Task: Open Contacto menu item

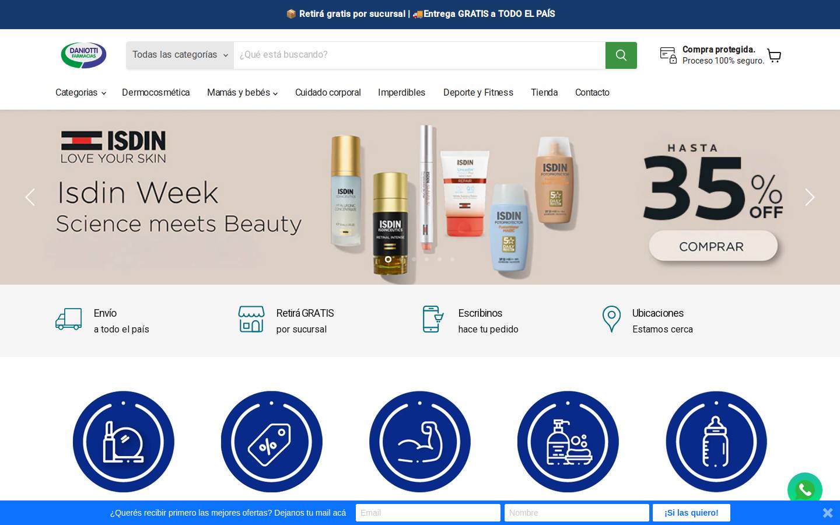Action: tap(592, 92)
